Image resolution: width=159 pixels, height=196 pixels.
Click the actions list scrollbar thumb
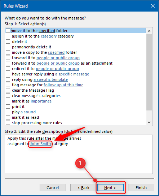click(x=149, y=72)
